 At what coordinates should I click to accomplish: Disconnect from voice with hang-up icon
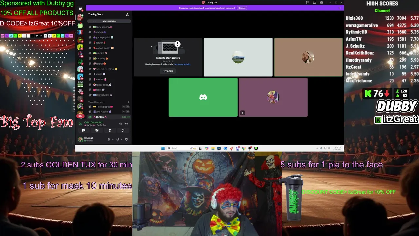[126, 124]
